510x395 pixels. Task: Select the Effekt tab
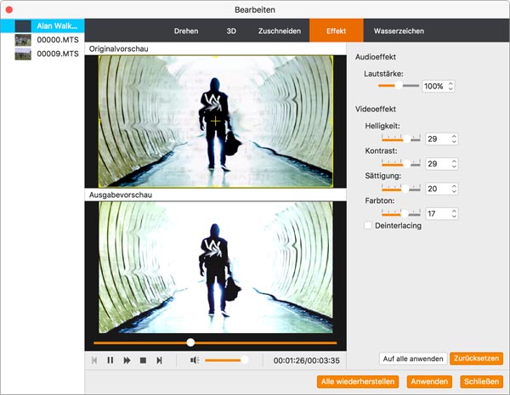pyautogui.click(x=337, y=31)
